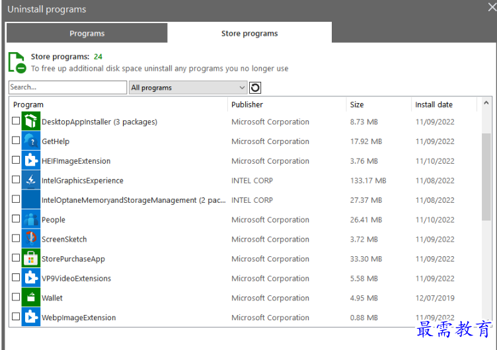Click the 33.30 MB size value

pos(366,259)
